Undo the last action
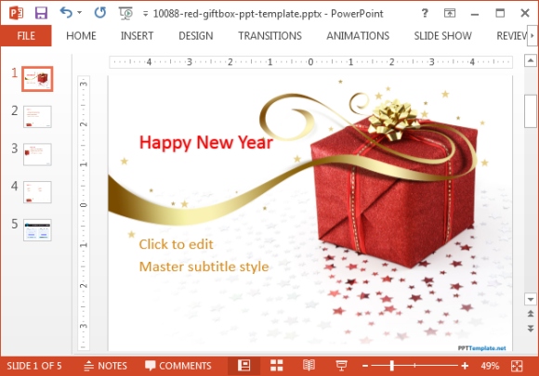 pyautogui.click(x=66, y=13)
